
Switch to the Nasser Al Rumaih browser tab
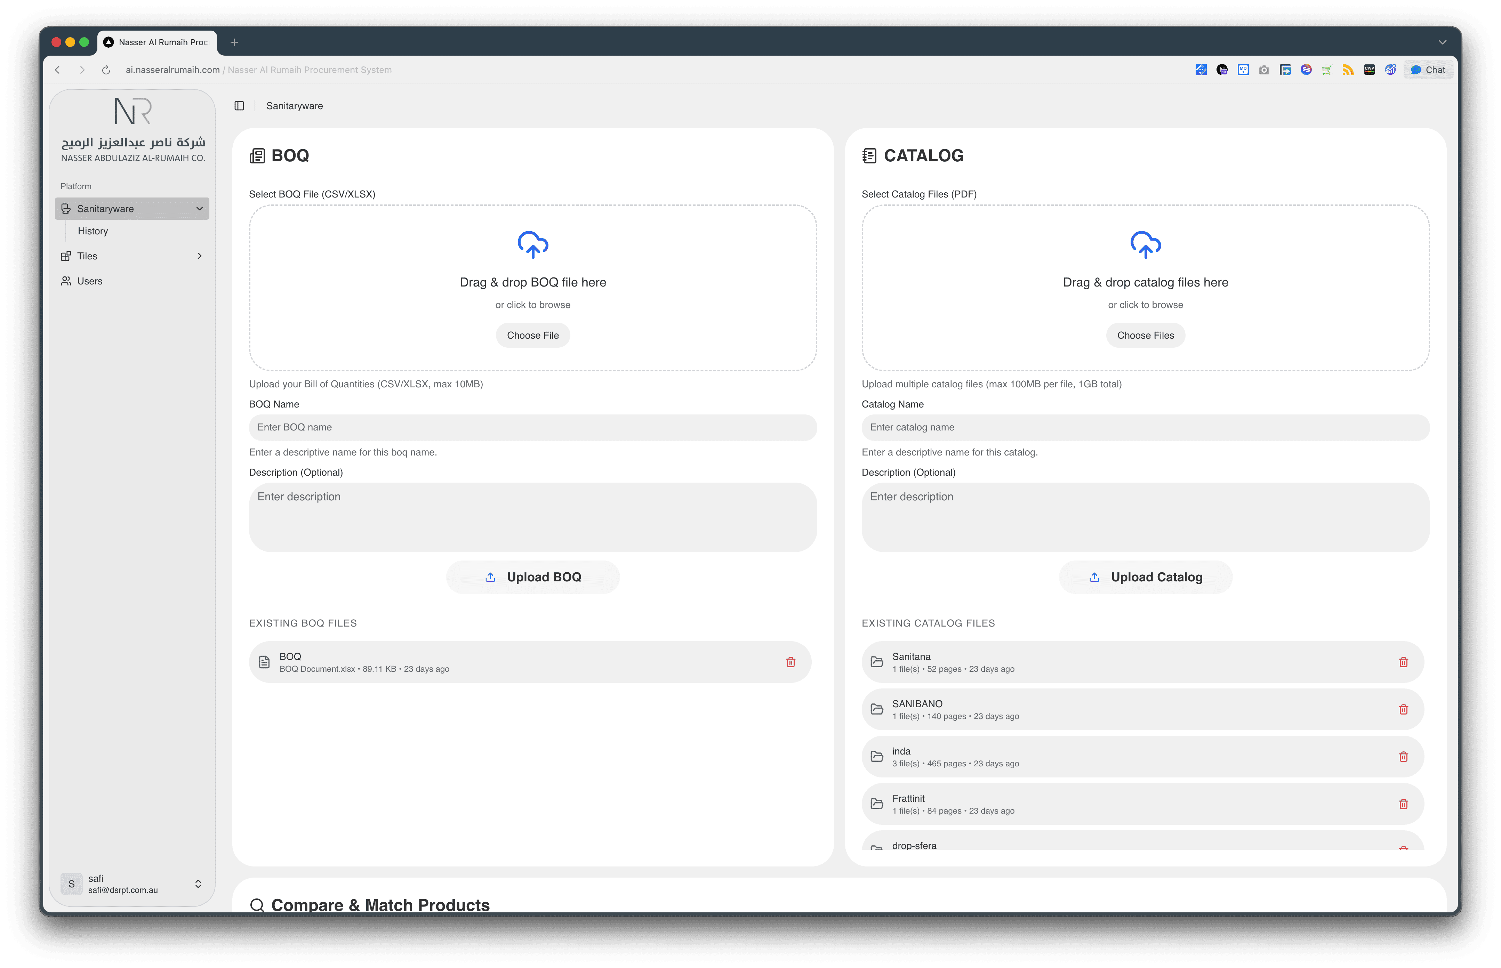[157, 41]
